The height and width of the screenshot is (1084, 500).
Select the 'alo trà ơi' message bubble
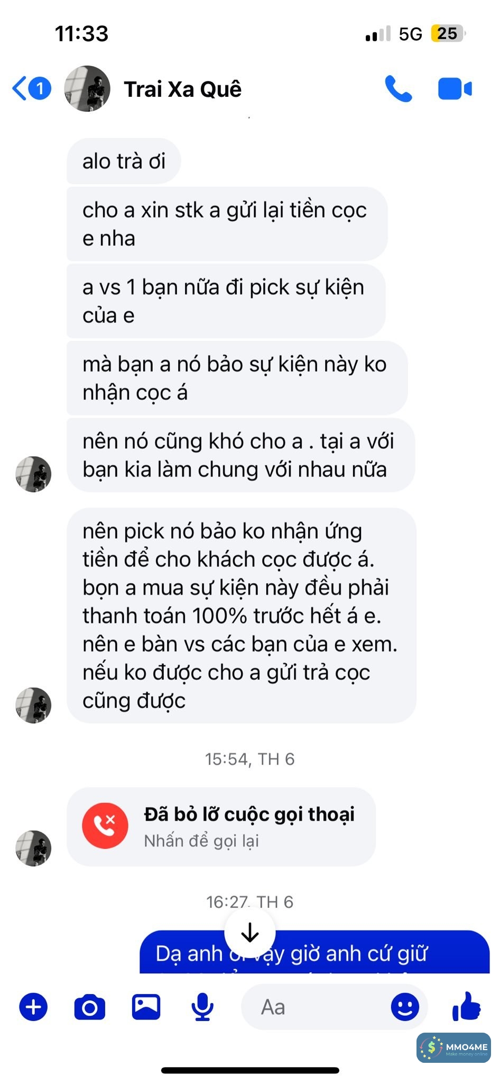pyautogui.click(x=124, y=161)
